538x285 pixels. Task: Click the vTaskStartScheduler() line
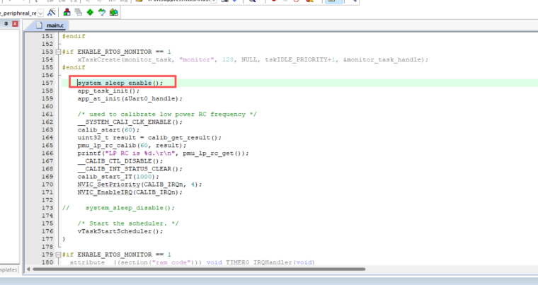point(120,231)
